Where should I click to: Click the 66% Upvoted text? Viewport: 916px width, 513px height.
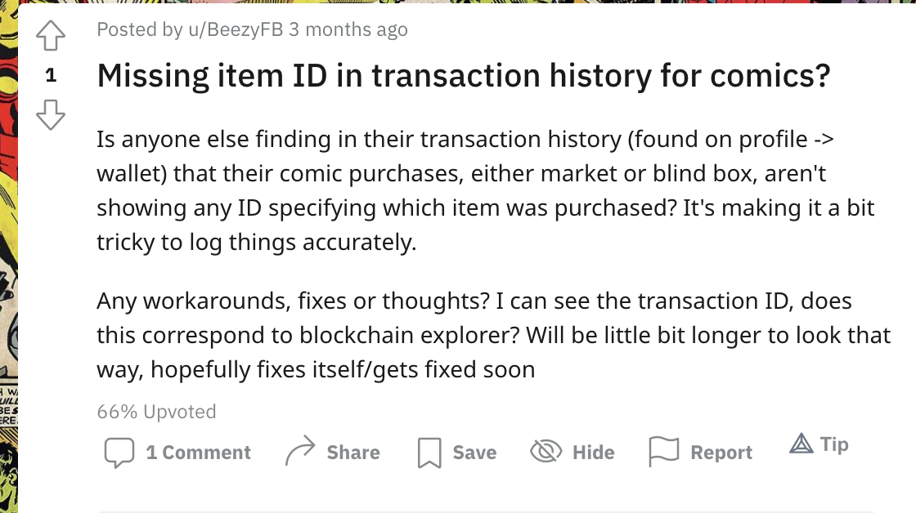tap(156, 412)
